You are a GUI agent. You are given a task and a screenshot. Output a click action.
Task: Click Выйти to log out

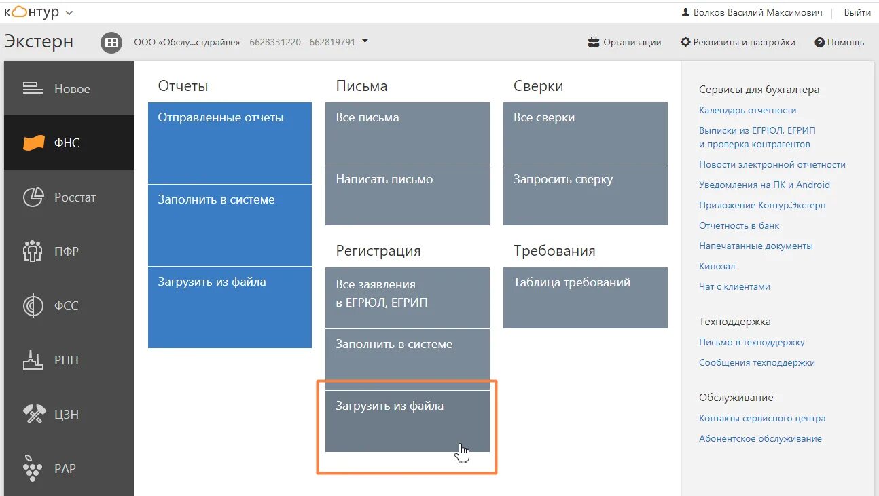coord(857,12)
